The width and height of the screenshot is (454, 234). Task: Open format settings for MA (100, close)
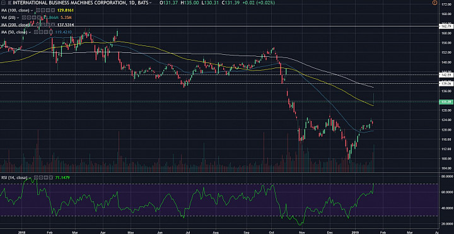coord(43,10)
